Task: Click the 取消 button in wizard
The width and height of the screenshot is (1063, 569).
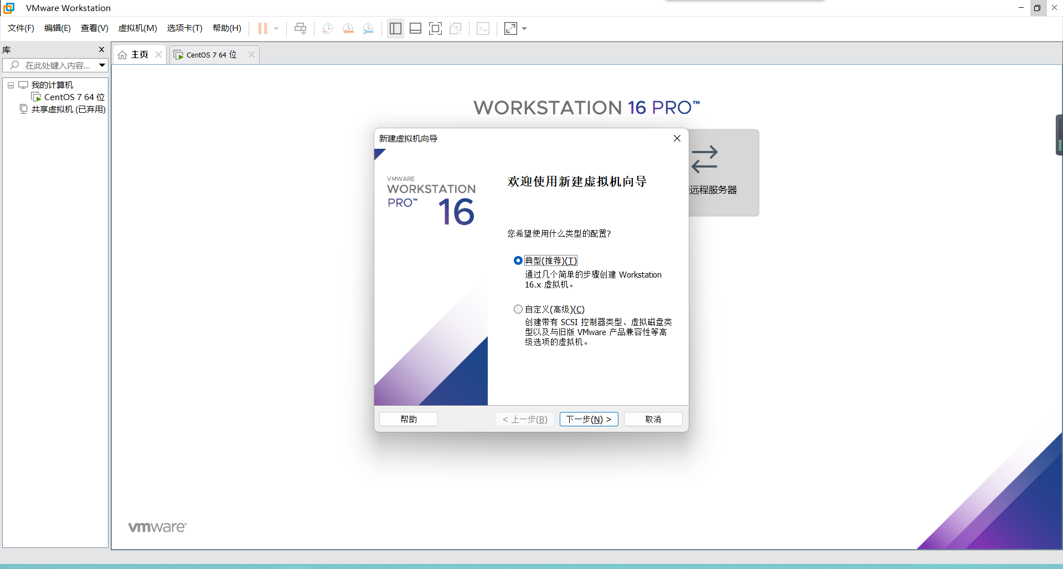Action: pos(653,419)
